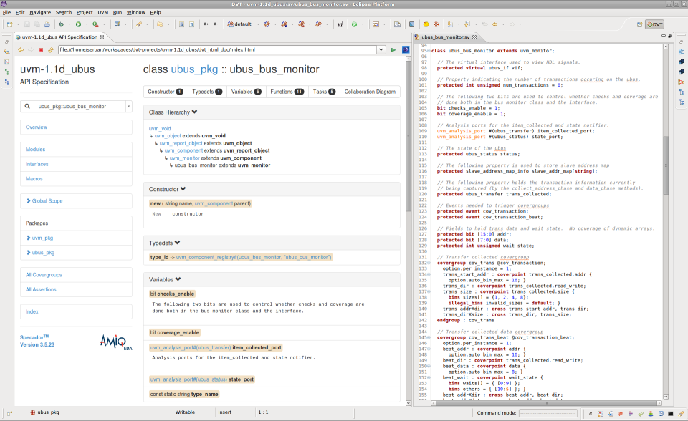Stop loading the page using the red stop icon
The height and width of the screenshot is (421, 688).
[x=41, y=49]
